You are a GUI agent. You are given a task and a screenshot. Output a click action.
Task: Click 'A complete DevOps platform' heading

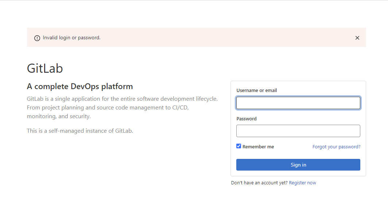79,86
